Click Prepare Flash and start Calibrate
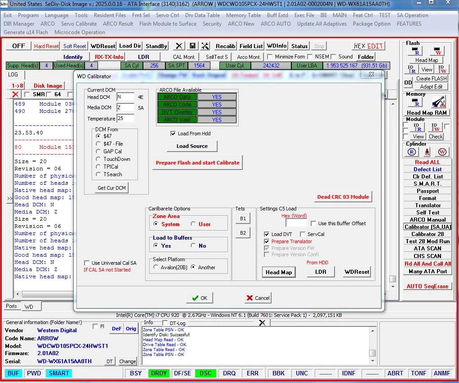The image size is (459, 383). (198, 163)
